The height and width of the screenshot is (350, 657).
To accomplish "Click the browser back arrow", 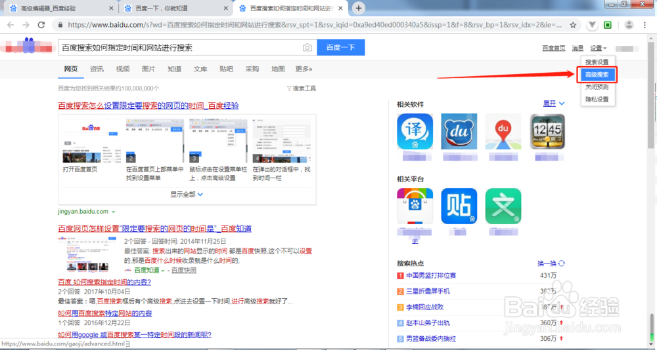I will tap(11, 25).
